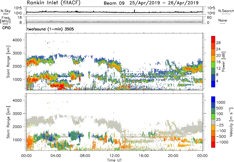Image resolution: width=234 pixels, height=162 pixels.
Task: Click the '16' power scale value
Action: click(218, 62)
